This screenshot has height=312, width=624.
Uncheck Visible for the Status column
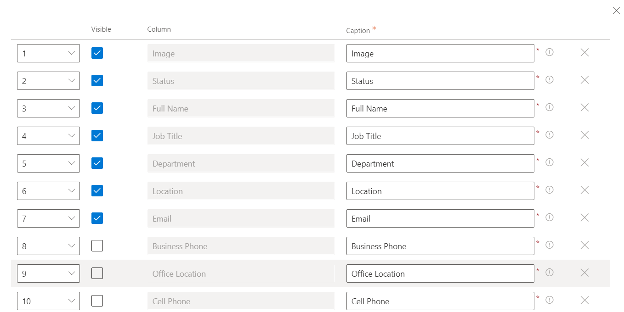click(x=97, y=81)
